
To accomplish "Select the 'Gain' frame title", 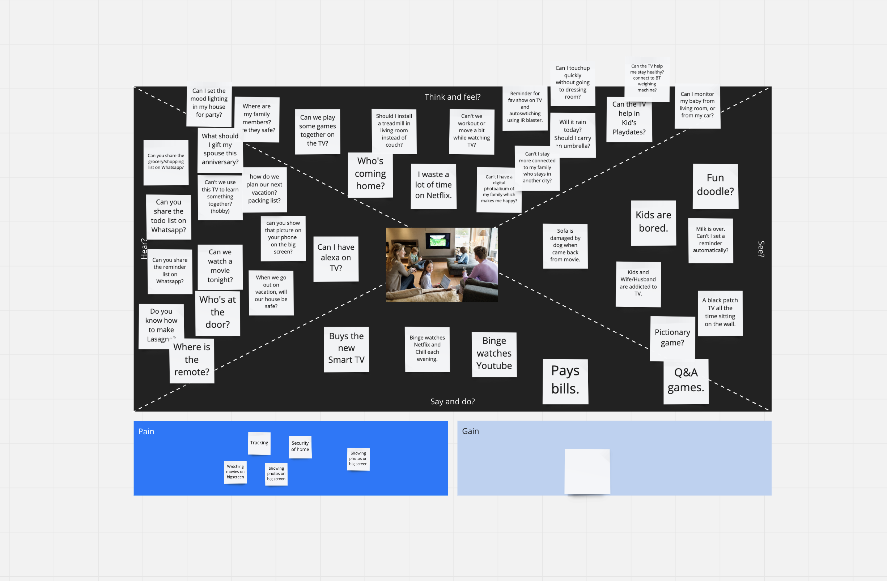I will (x=470, y=431).
